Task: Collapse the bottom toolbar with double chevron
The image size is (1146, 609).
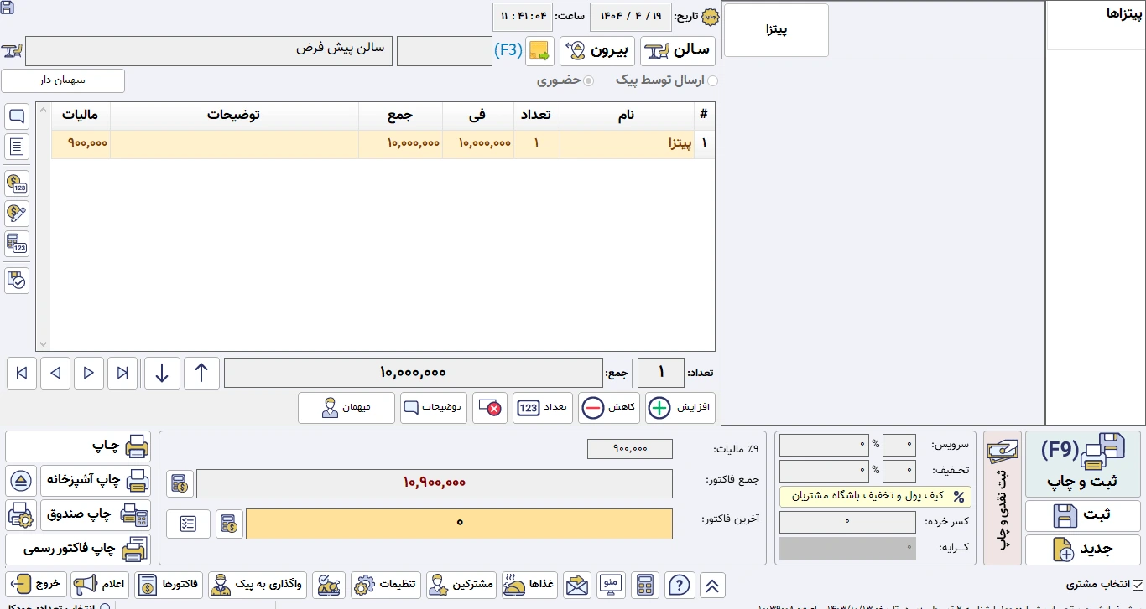Action: point(712,585)
